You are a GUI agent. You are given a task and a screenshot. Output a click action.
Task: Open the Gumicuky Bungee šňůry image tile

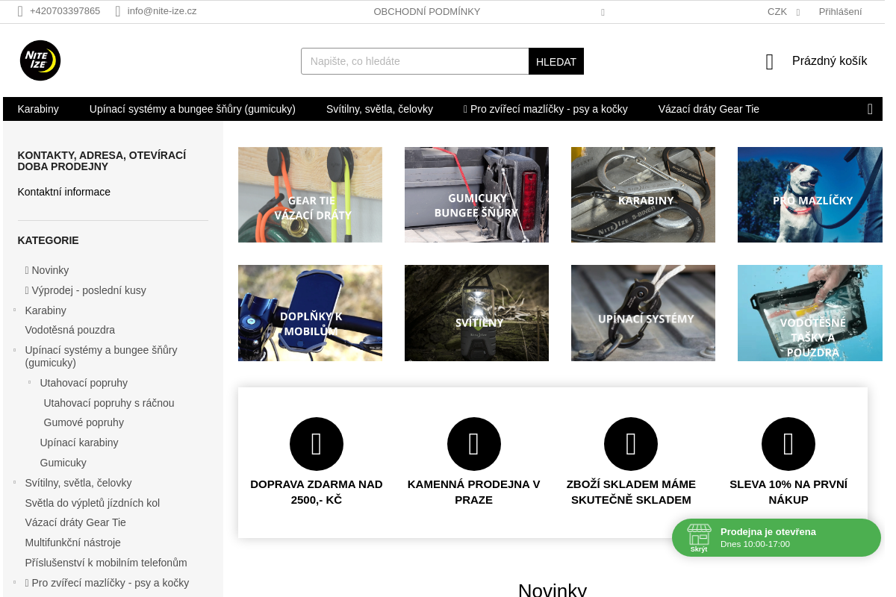point(476,195)
